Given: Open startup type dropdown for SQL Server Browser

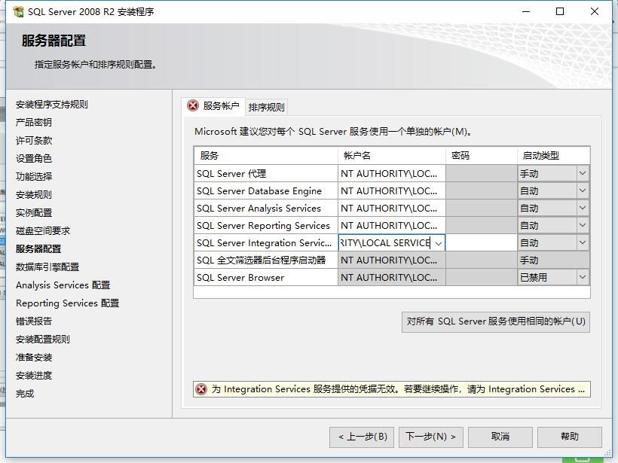Looking at the screenshot, I should [582, 277].
